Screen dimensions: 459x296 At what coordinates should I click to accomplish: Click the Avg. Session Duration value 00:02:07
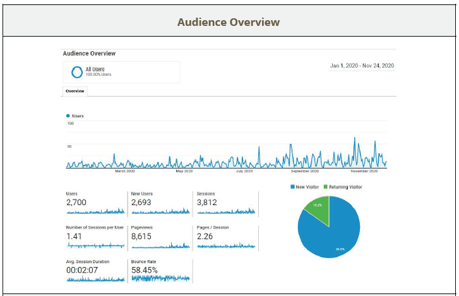(x=82, y=270)
